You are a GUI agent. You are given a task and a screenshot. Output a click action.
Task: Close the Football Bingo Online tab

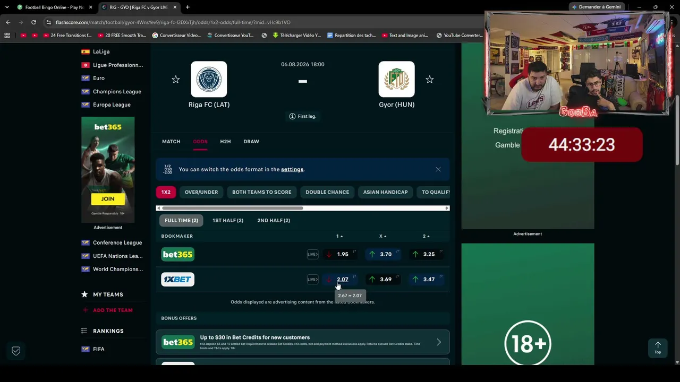coord(90,7)
